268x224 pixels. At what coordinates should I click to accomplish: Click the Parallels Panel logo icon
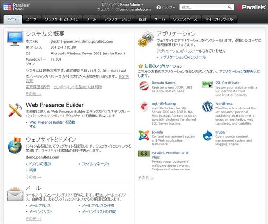[8, 8]
